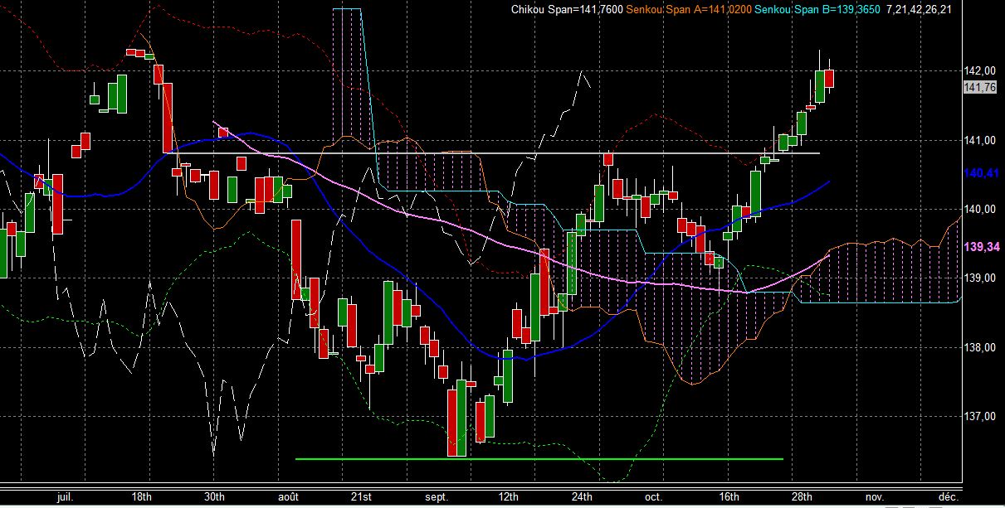This screenshot has width=1005, height=508.
Task: Click the août date axis label
Action: pyautogui.click(x=288, y=496)
